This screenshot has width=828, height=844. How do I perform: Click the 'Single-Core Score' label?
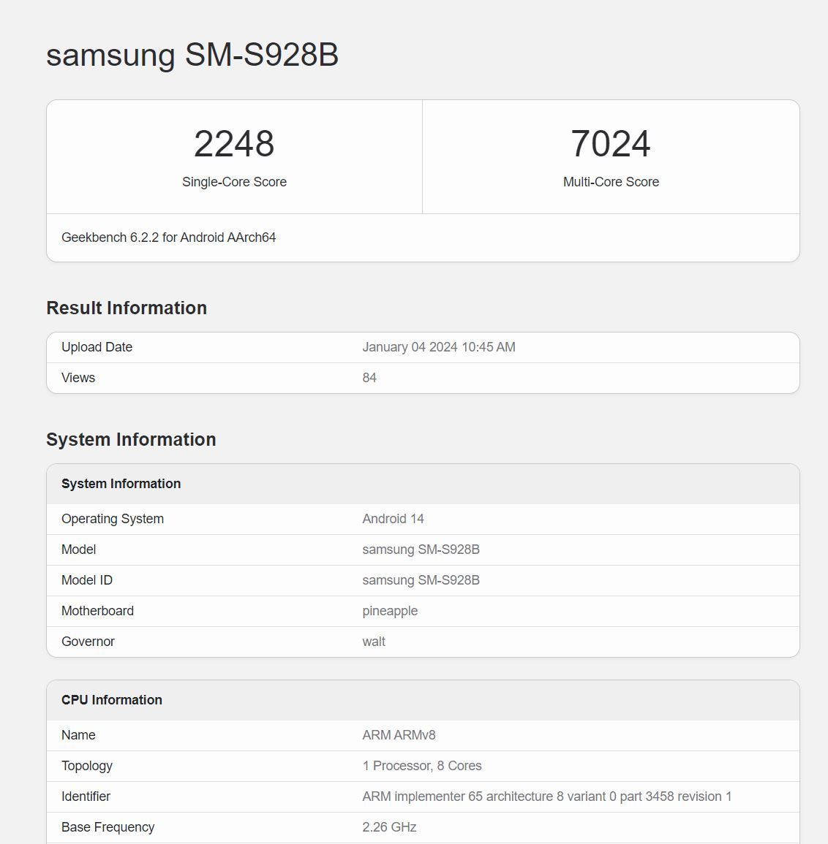(234, 182)
